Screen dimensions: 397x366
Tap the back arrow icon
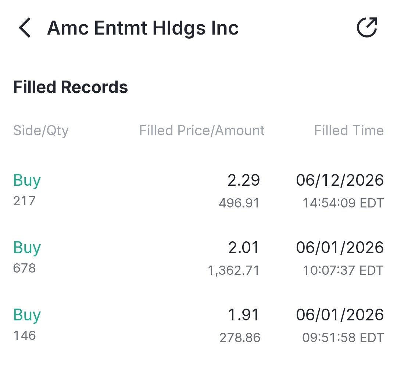point(25,28)
